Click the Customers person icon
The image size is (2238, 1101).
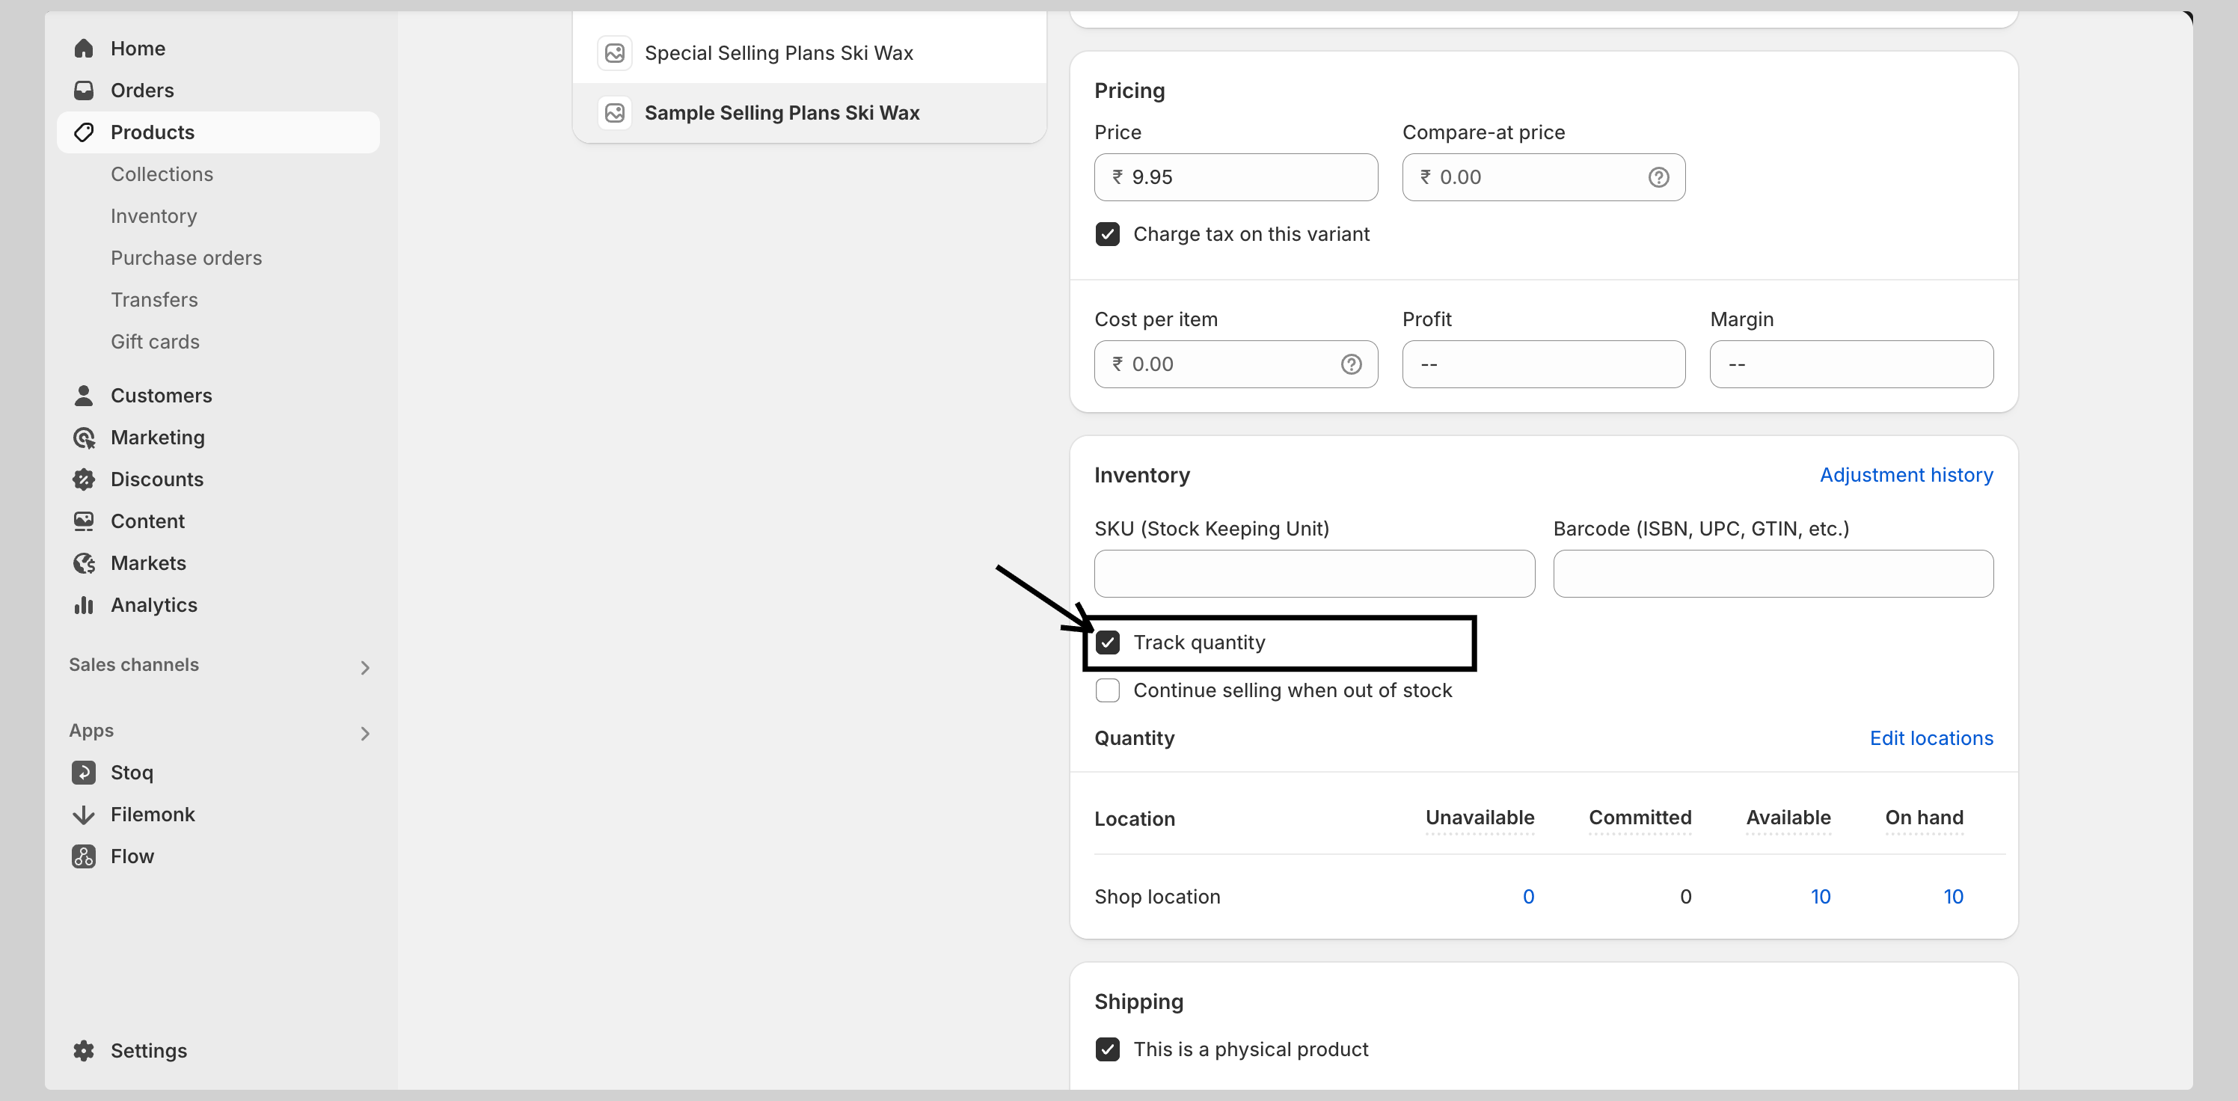tap(84, 396)
